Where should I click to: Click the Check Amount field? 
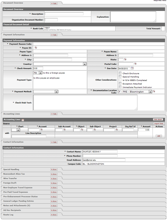[x=38, y=68]
